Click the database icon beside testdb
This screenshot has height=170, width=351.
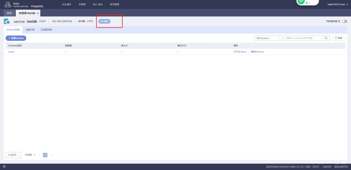[7, 22]
